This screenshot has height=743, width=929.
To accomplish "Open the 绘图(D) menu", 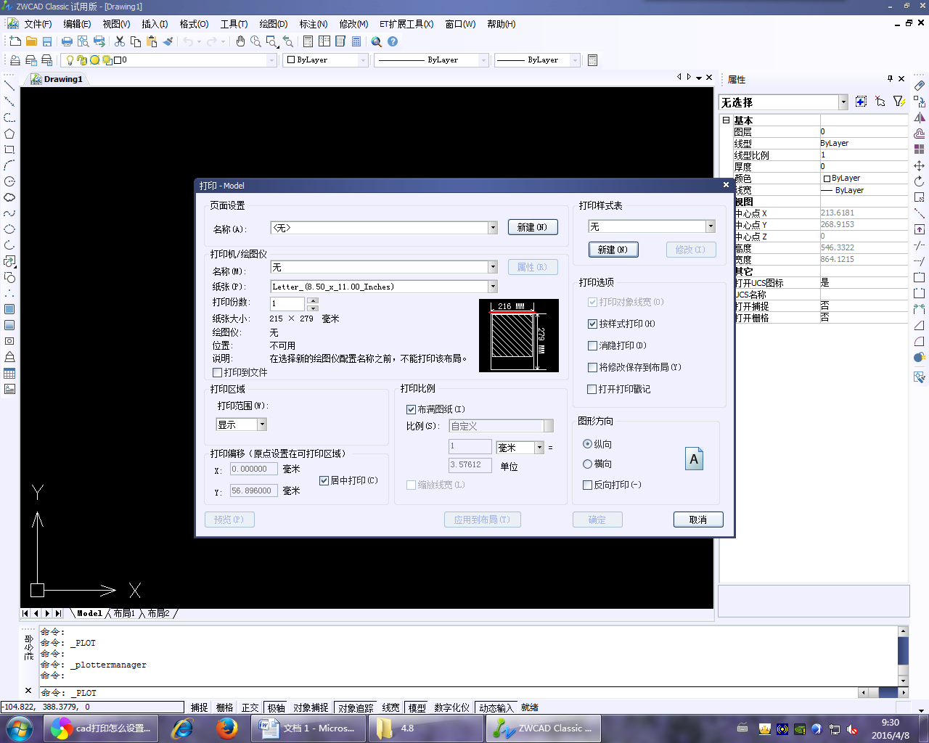I will pos(273,24).
